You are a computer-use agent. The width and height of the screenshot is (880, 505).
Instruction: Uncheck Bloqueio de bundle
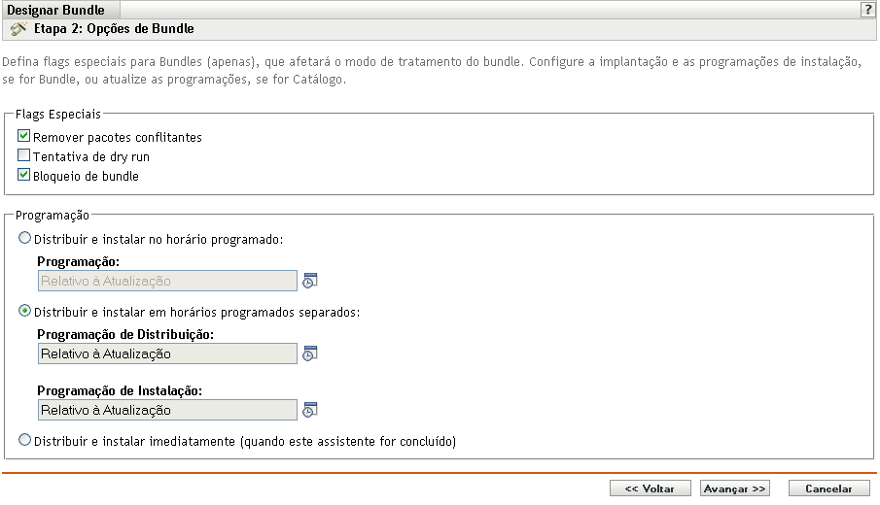pyautogui.click(x=24, y=176)
